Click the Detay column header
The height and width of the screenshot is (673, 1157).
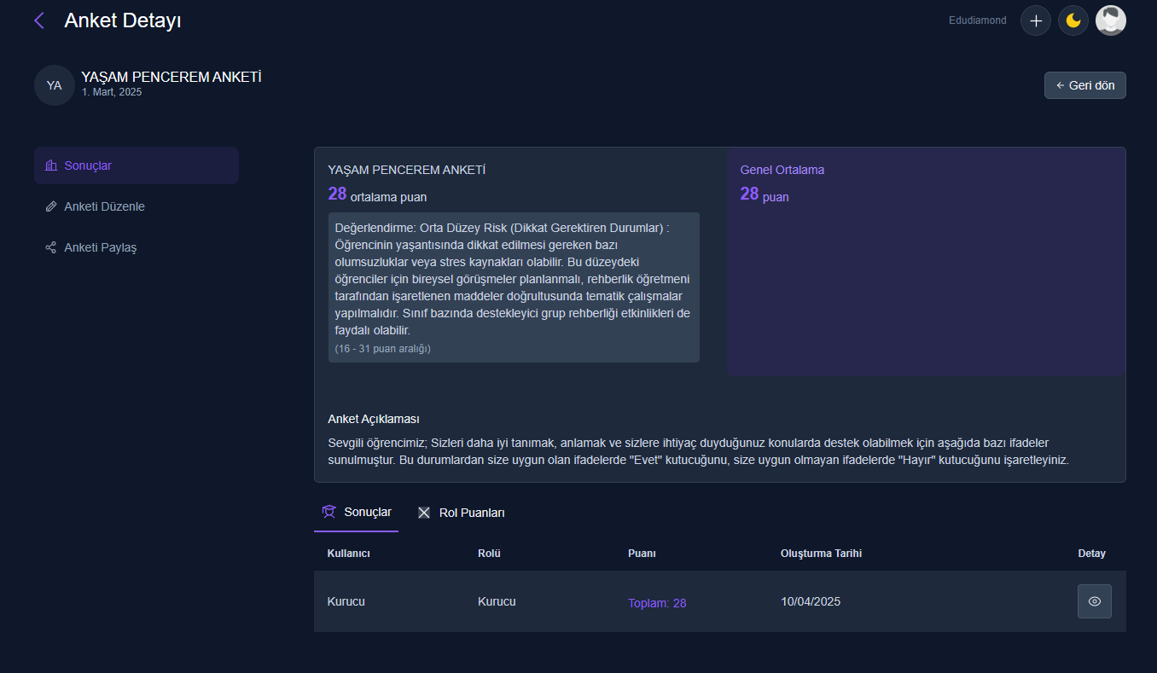[x=1092, y=554]
